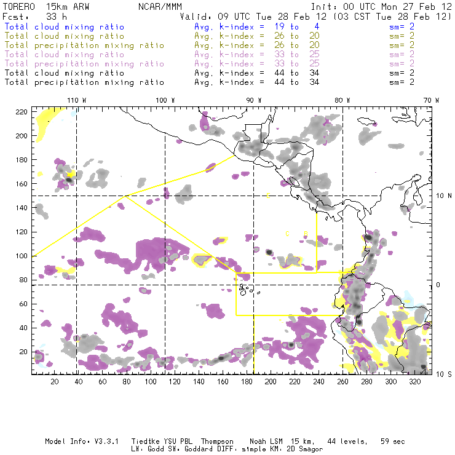Select the "Thompson" microphysics label
This screenshot has height=455, width=455.
tap(217, 441)
